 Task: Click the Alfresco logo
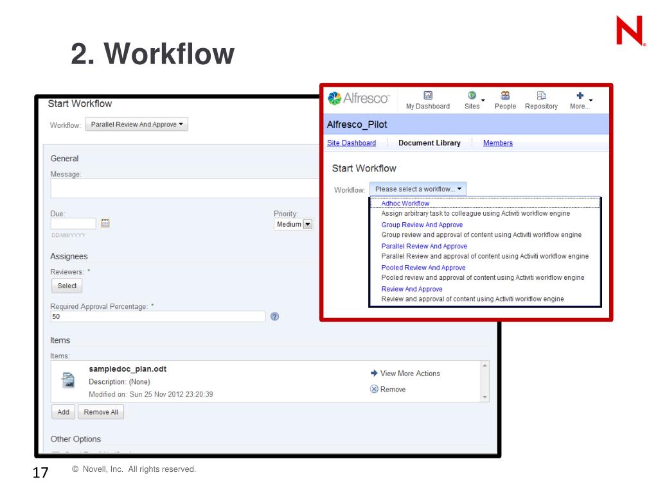tap(359, 98)
